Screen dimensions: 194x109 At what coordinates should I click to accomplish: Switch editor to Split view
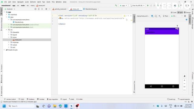click(x=180, y=12)
